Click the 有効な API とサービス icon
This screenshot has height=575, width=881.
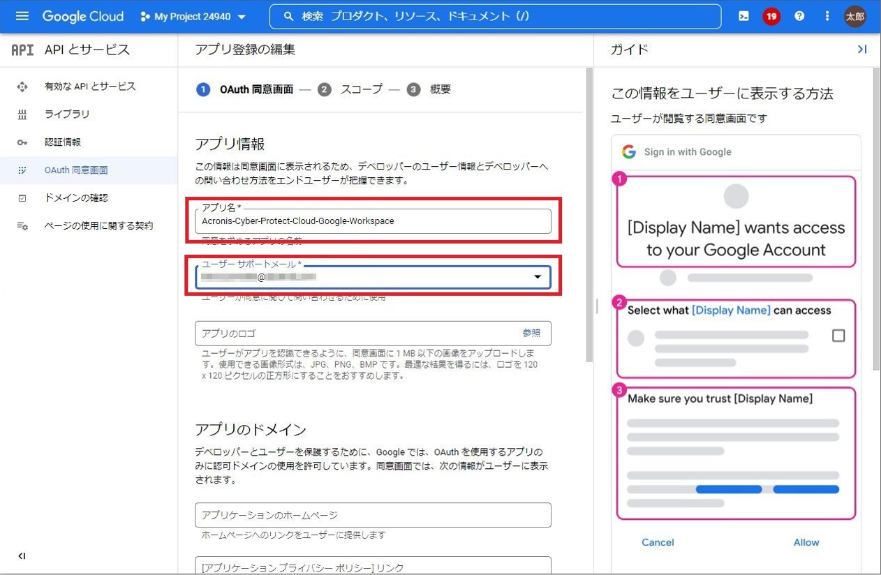click(22, 87)
